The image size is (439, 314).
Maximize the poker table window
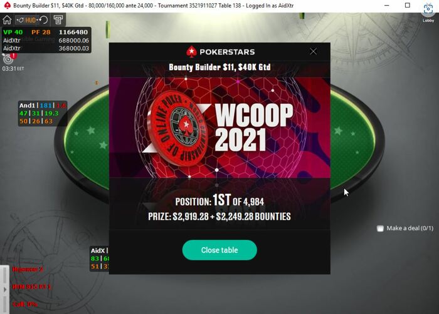click(408, 5)
